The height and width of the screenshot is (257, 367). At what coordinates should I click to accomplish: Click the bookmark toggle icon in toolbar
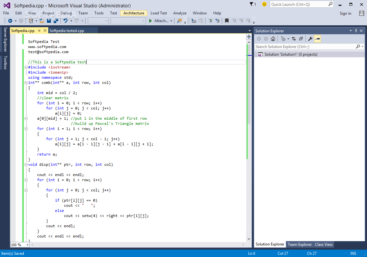pyautogui.click(x=227, y=21)
